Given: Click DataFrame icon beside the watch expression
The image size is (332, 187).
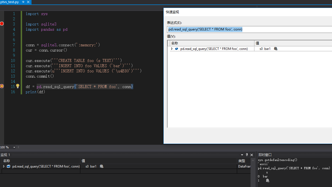Looking at the screenshot, I should pyautogui.click(x=8, y=166).
